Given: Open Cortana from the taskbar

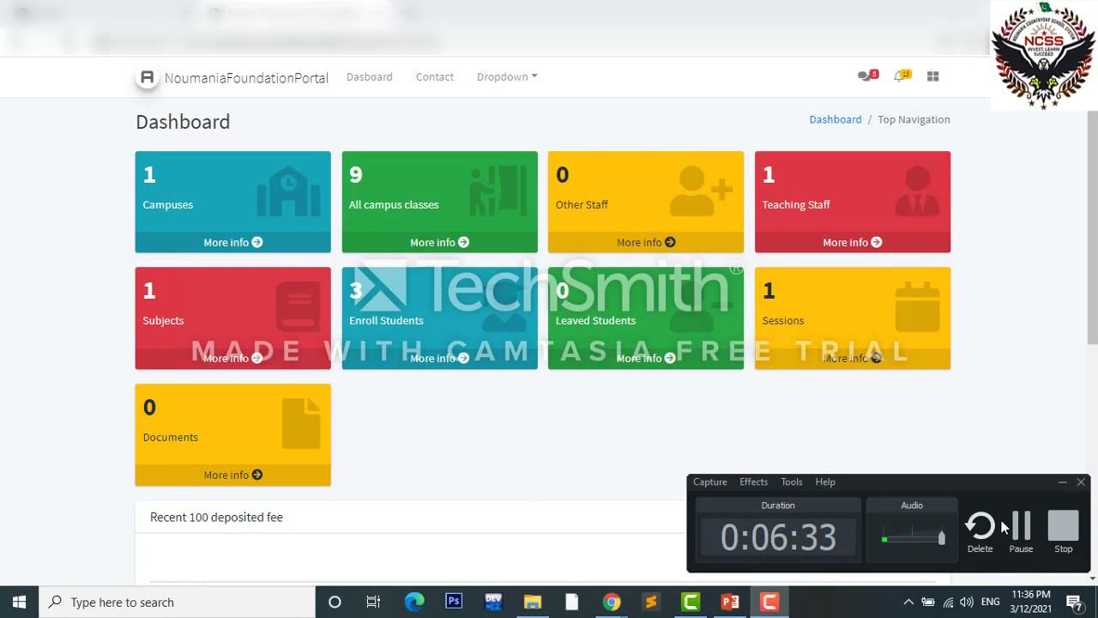Looking at the screenshot, I should [335, 603].
